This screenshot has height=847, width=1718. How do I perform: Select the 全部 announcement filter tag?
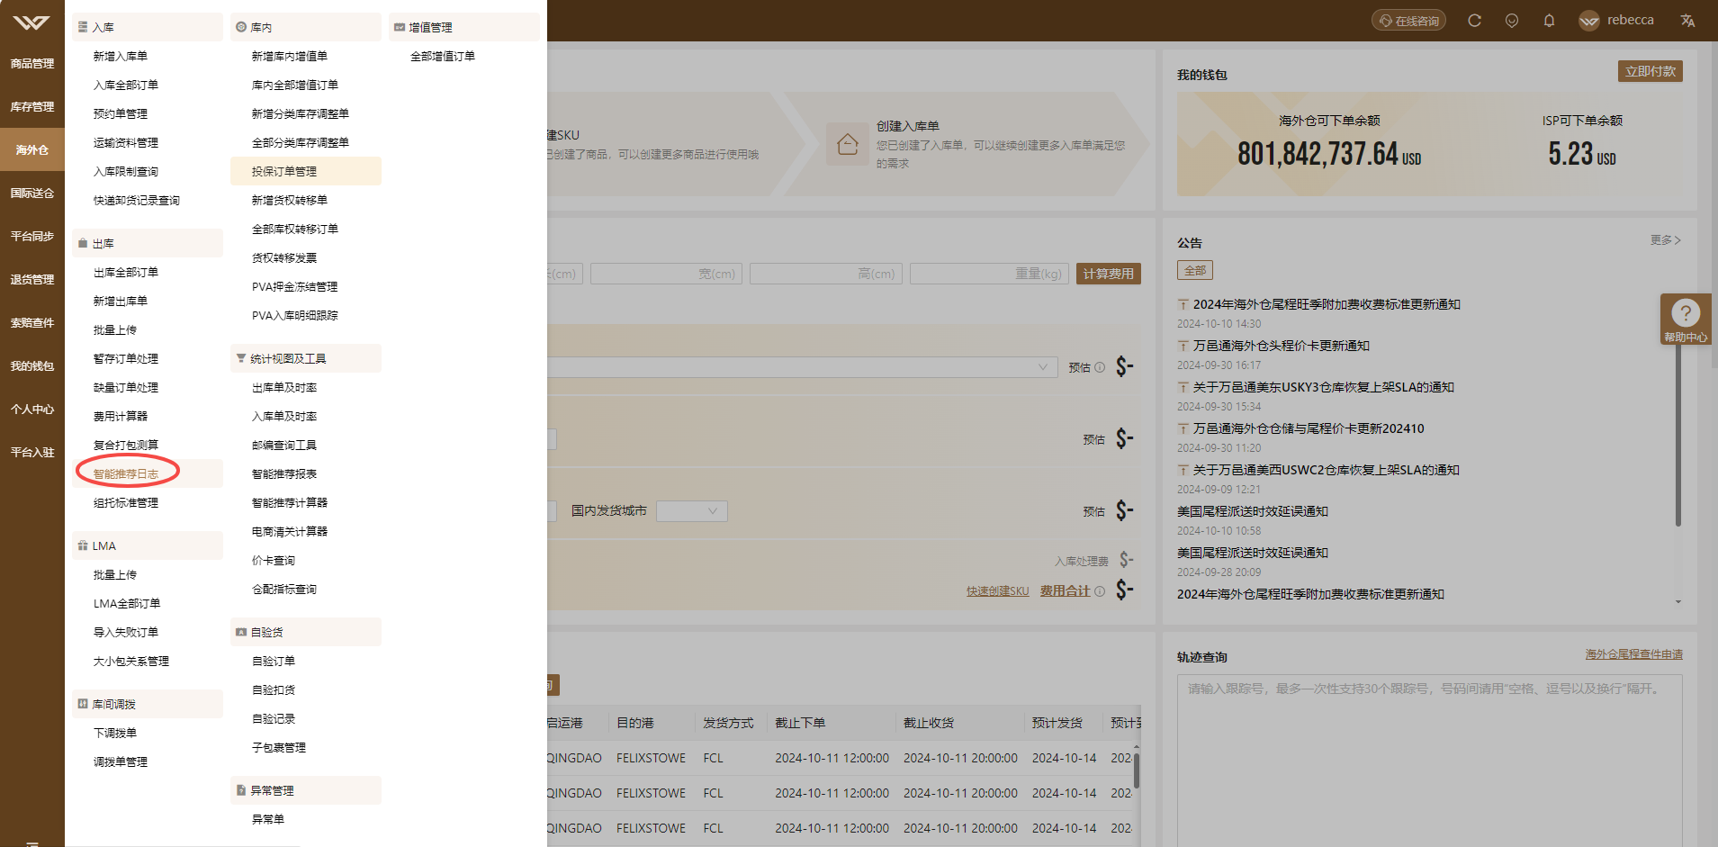1194,270
